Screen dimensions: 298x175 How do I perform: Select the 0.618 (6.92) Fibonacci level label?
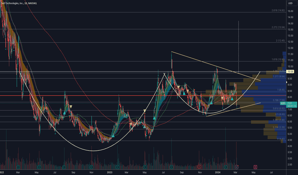click(x=279, y=108)
